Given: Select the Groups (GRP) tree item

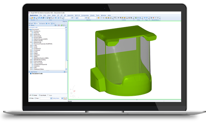Looking at the screenshot, I should pos(38,38).
